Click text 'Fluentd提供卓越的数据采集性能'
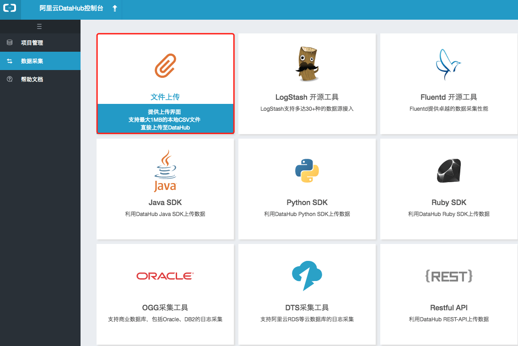 point(448,109)
